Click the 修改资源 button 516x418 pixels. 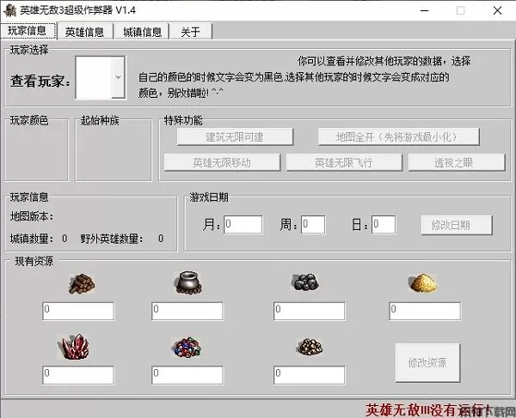[427, 363]
